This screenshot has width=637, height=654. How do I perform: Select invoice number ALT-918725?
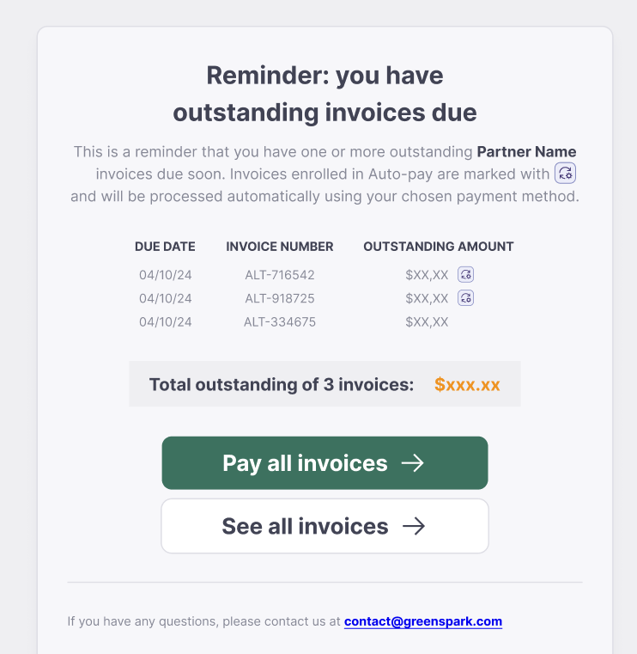click(280, 298)
